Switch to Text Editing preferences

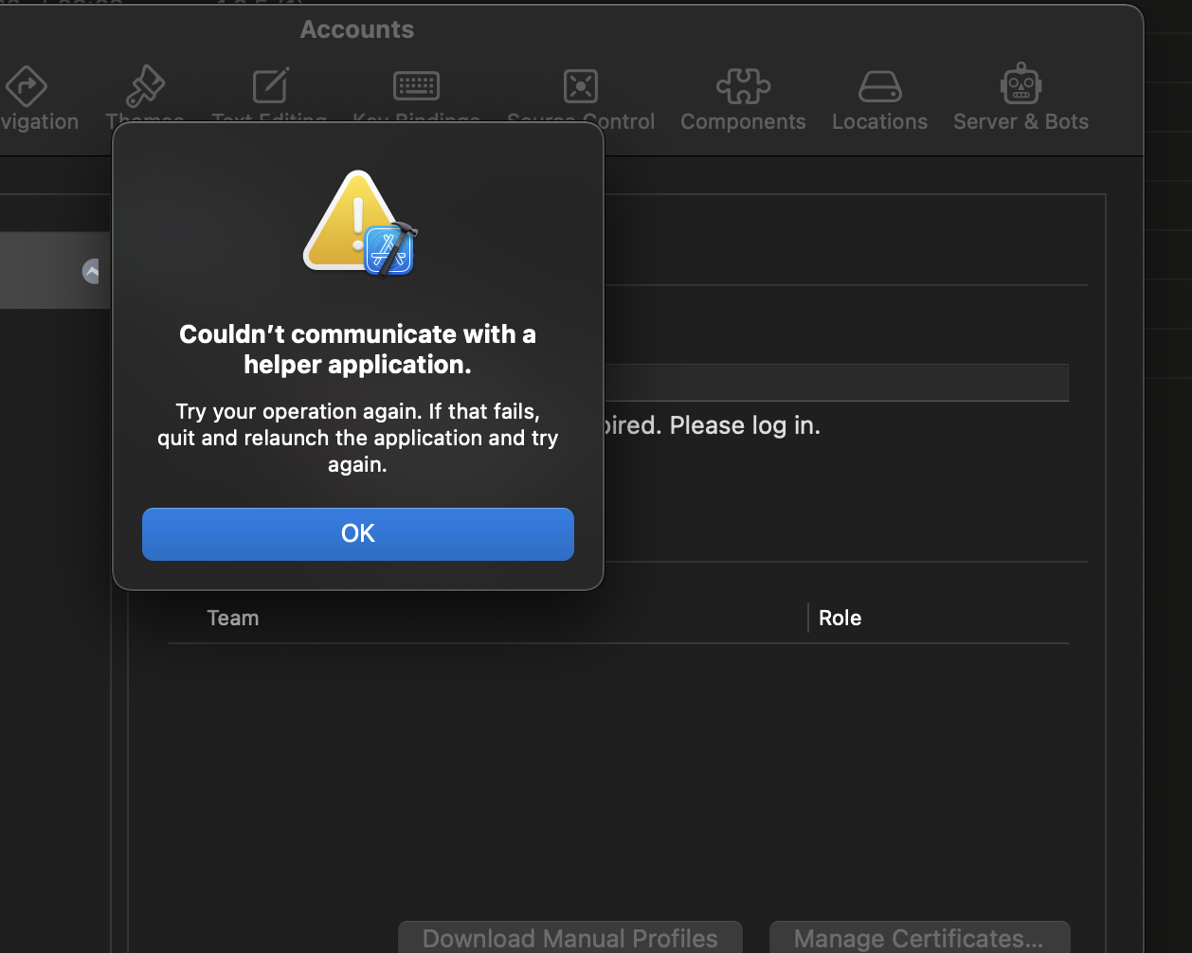(x=270, y=88)
